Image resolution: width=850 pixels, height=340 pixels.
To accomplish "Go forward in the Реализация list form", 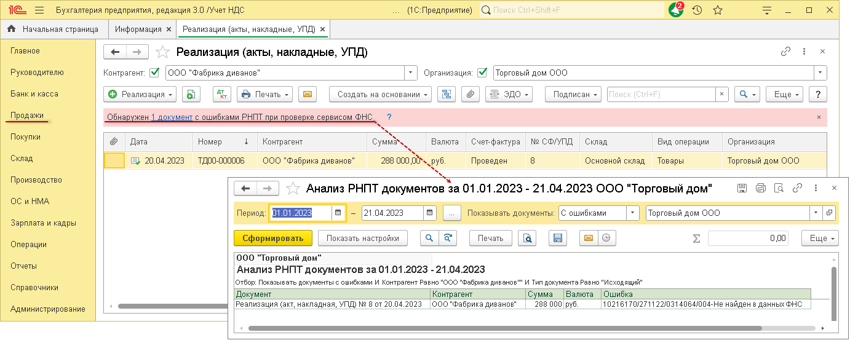I will point(137,52).
